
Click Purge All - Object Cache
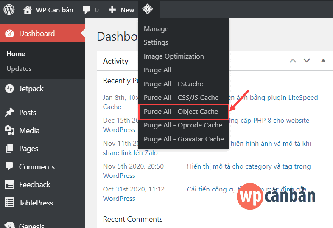coord(184,112)
